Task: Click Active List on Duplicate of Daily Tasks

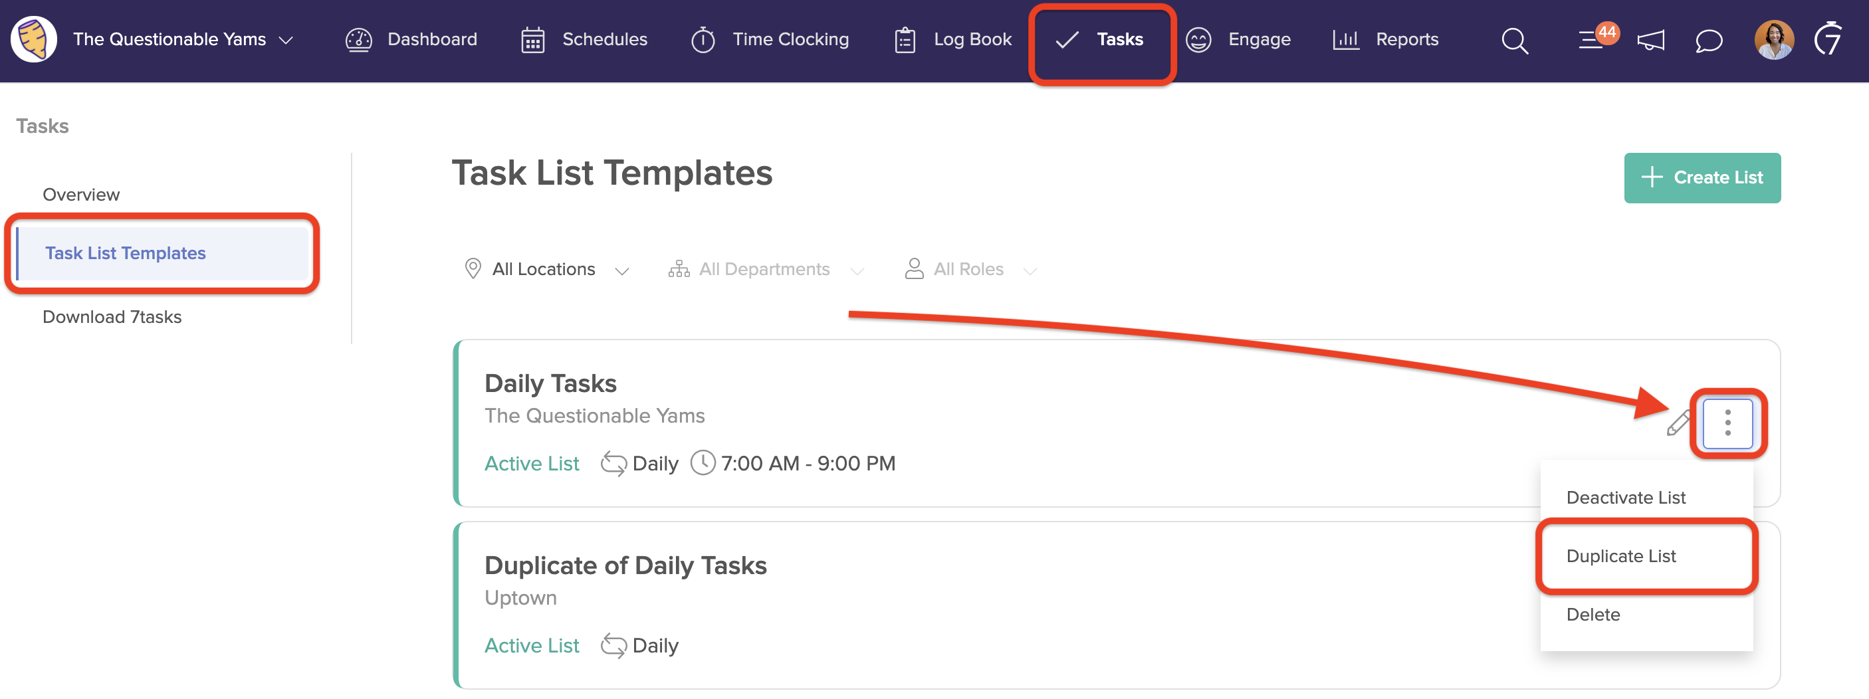Action: coord(531,645)
